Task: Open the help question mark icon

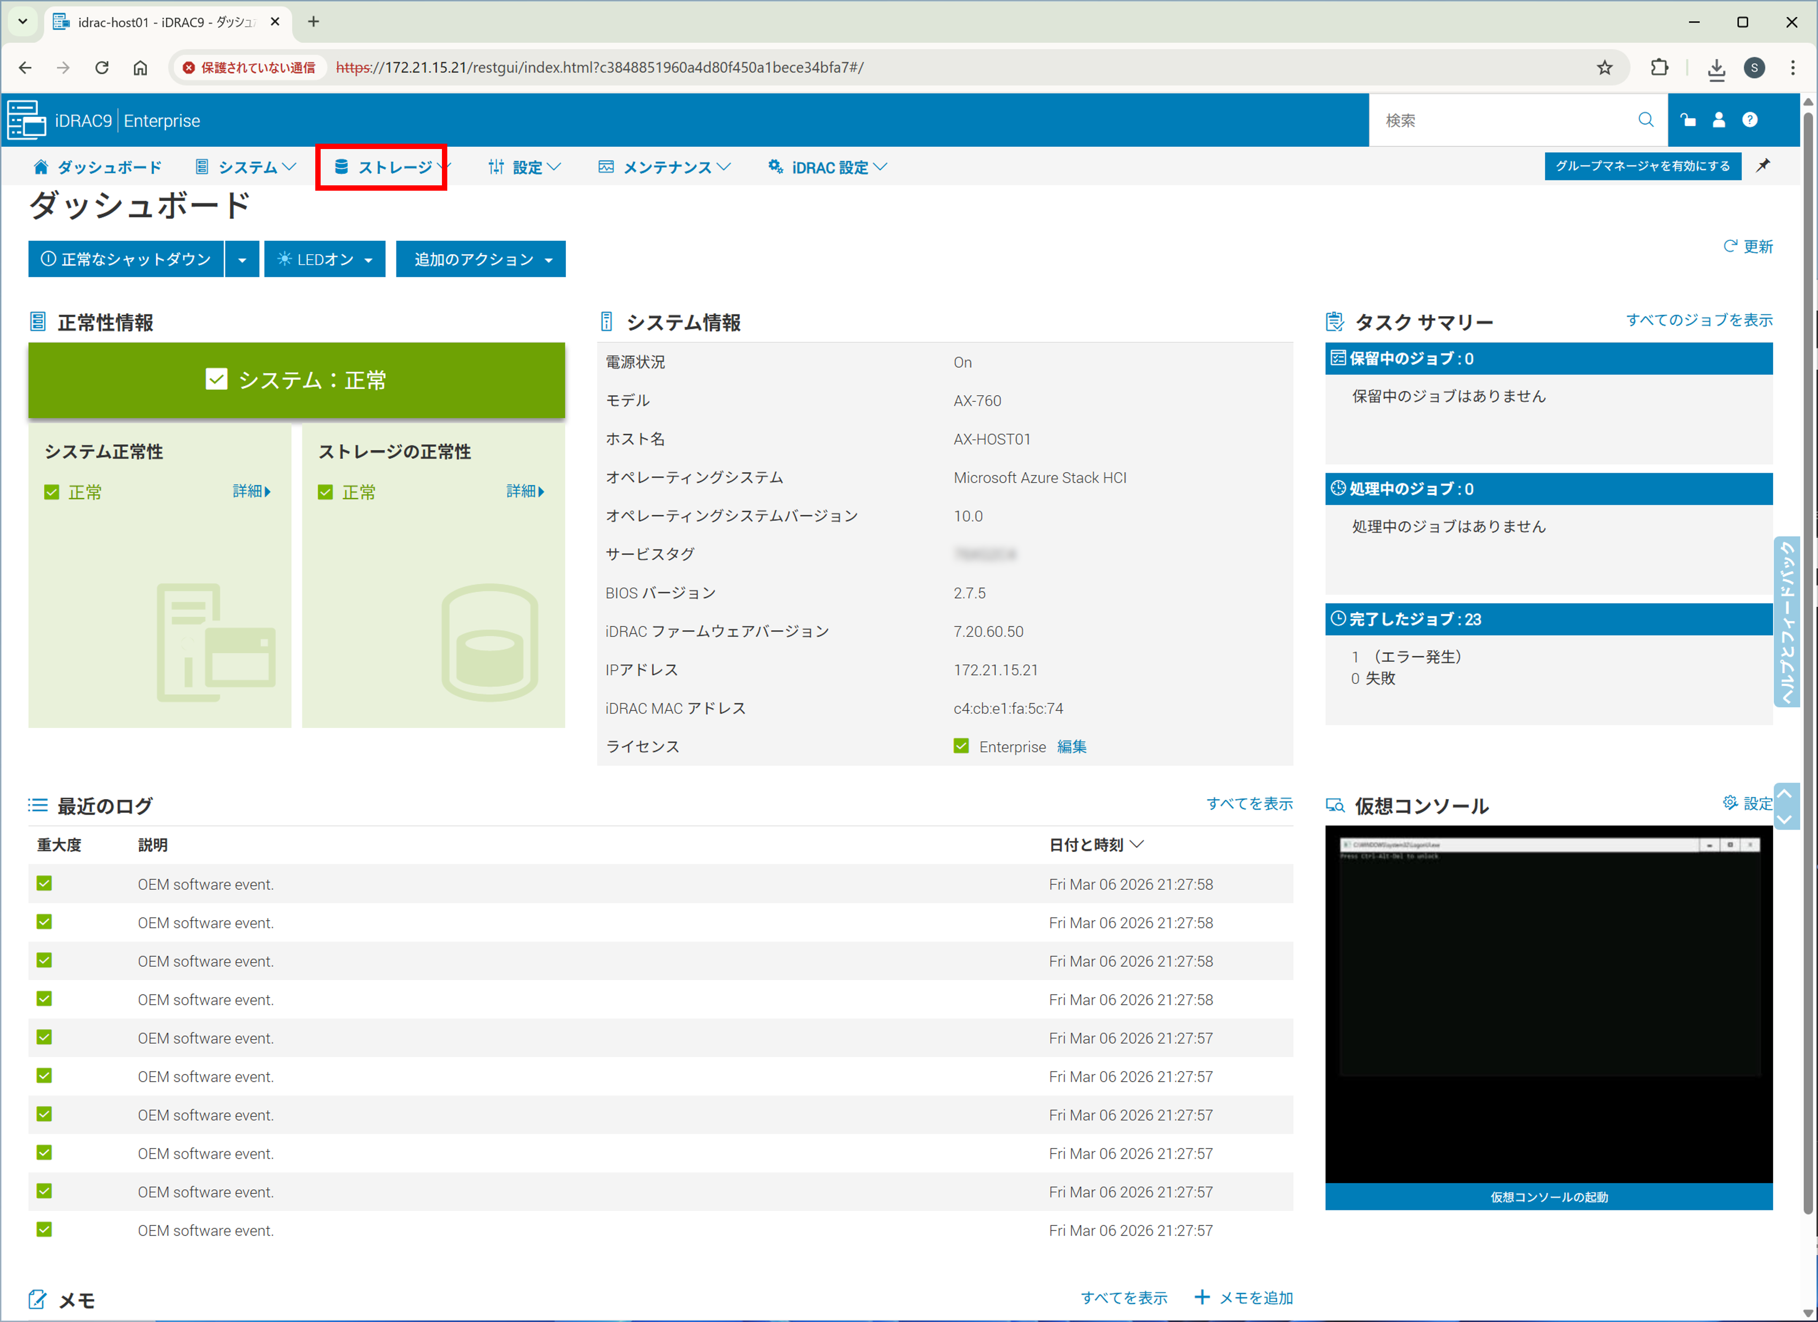Action: click(x=1750, y=120)
